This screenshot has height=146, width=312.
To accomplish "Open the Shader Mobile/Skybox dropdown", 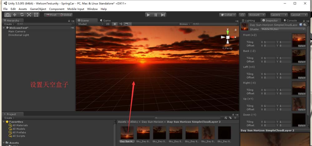I will point(282,29).
